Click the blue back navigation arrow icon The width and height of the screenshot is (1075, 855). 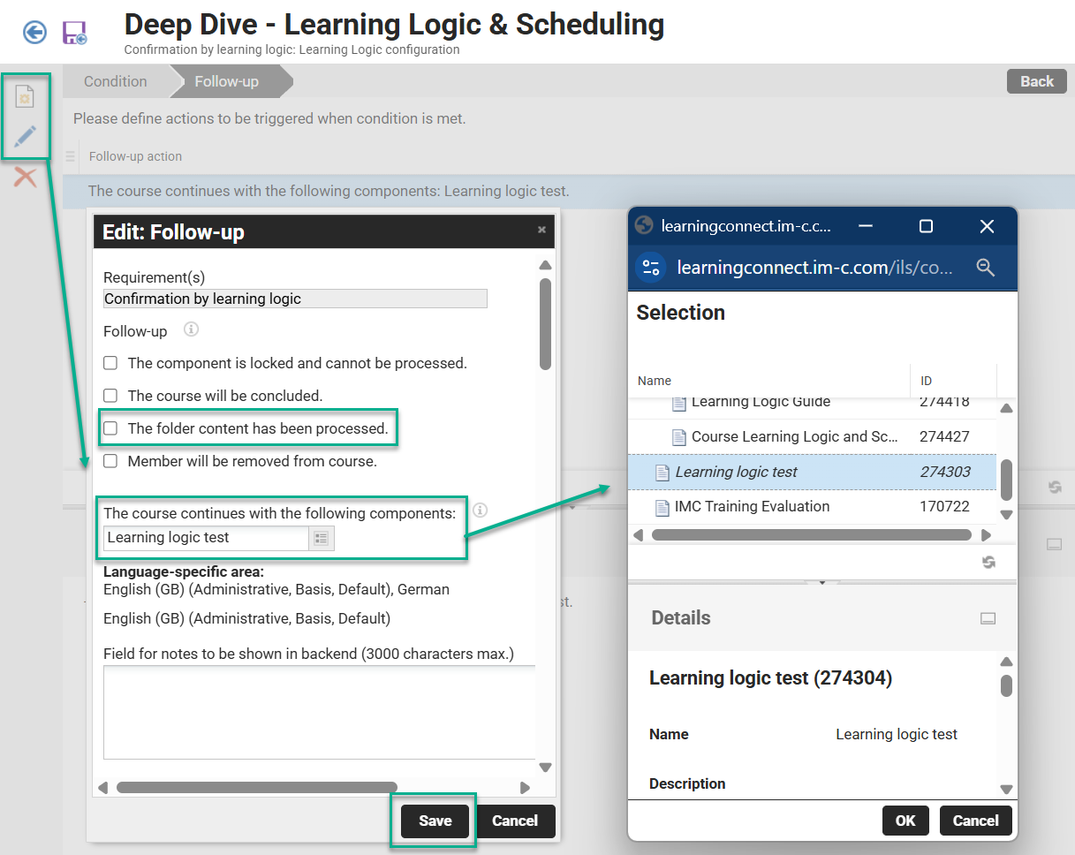(34, 32)
